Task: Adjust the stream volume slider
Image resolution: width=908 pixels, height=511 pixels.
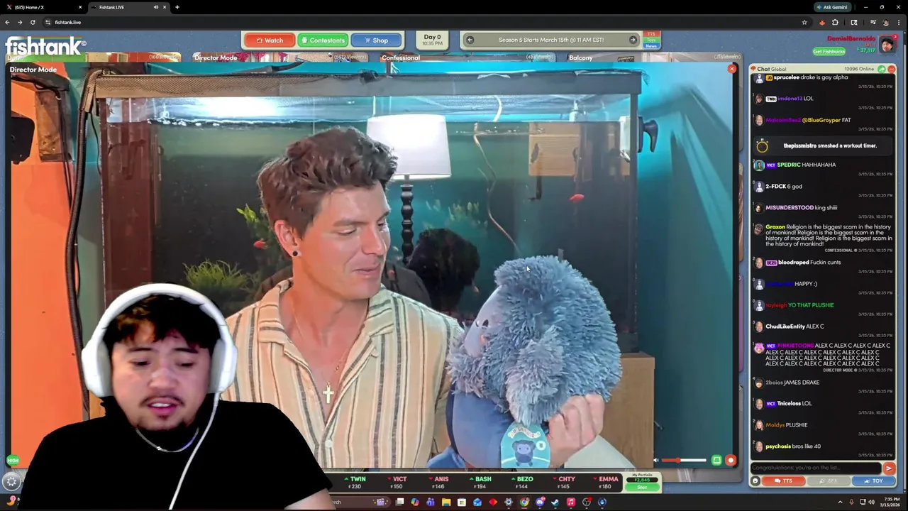Action: click(x=685, y=461)
